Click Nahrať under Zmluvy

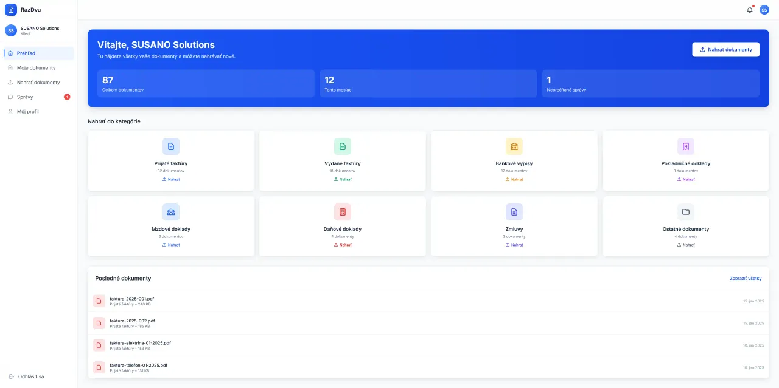(x=514, y=245)
